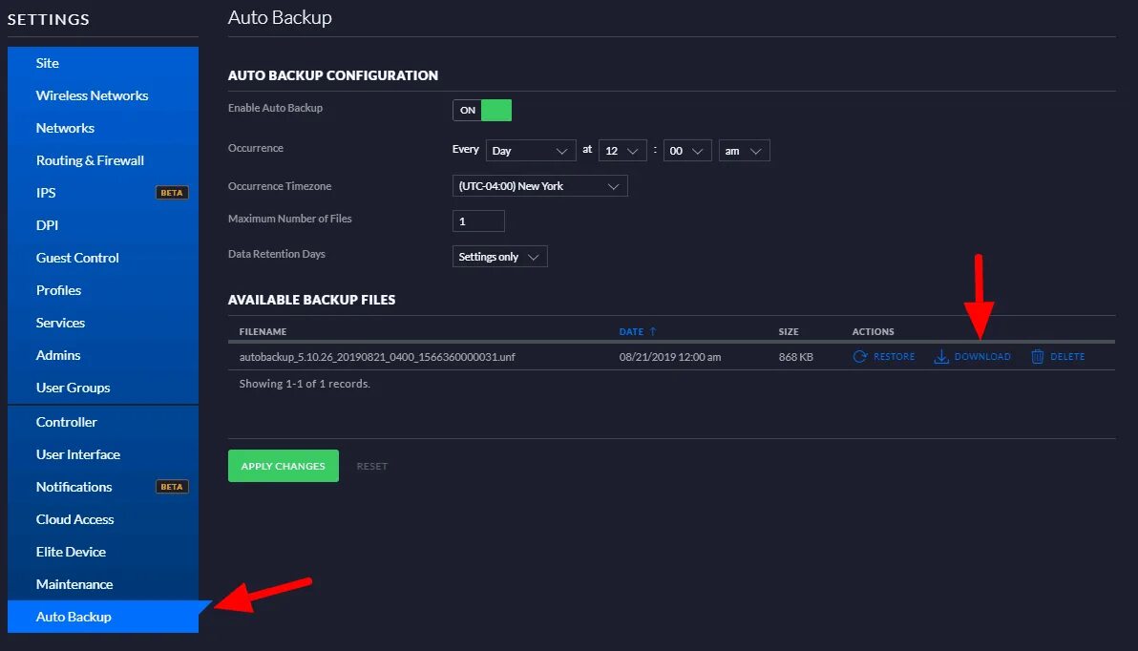Click the 868 KB size cell

point(795,357)
